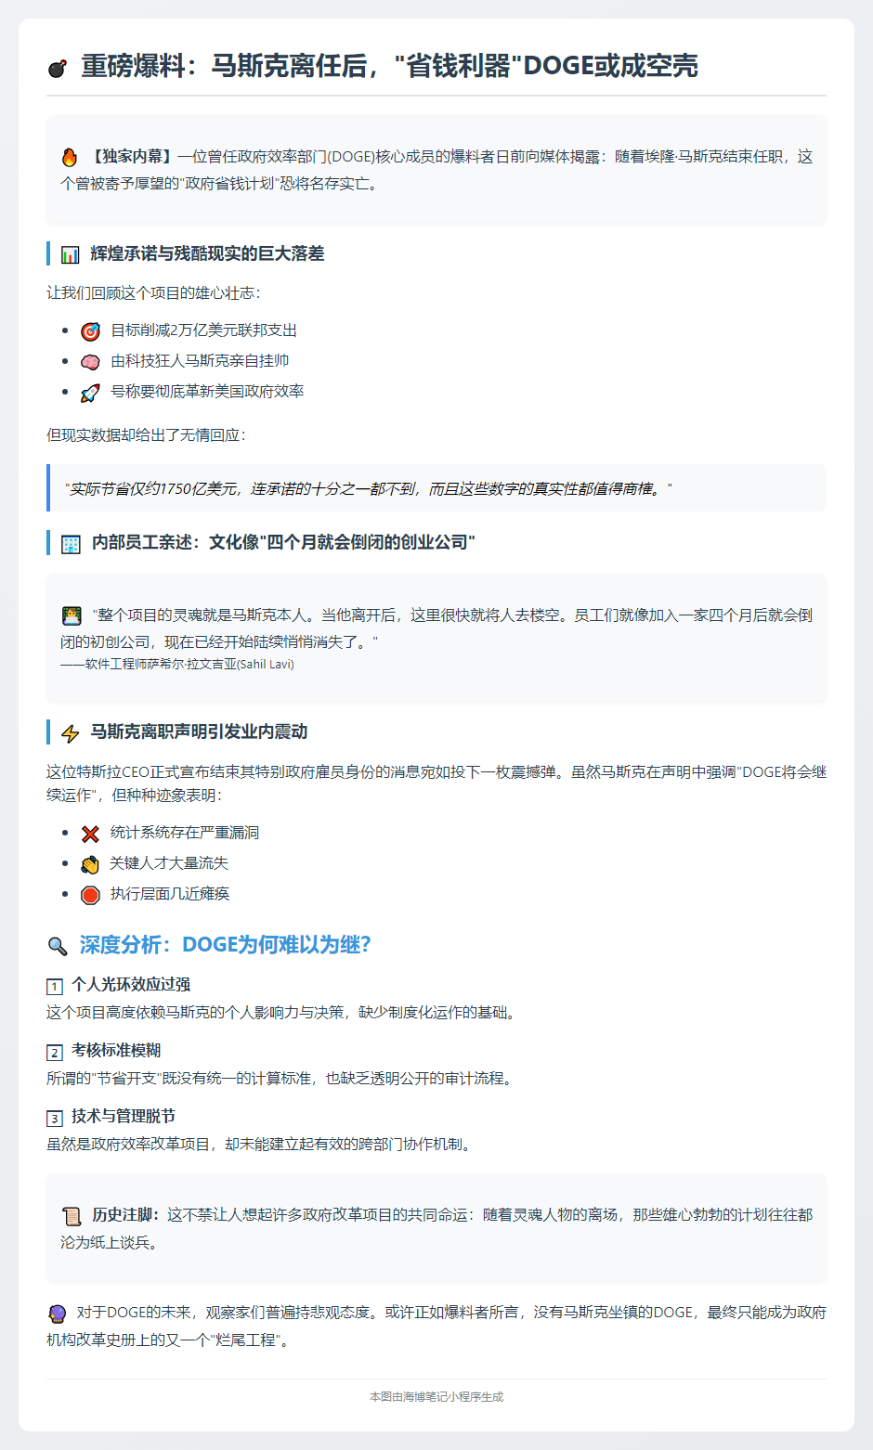Click the subheading 考核标准模糊

coord(116,1051)
